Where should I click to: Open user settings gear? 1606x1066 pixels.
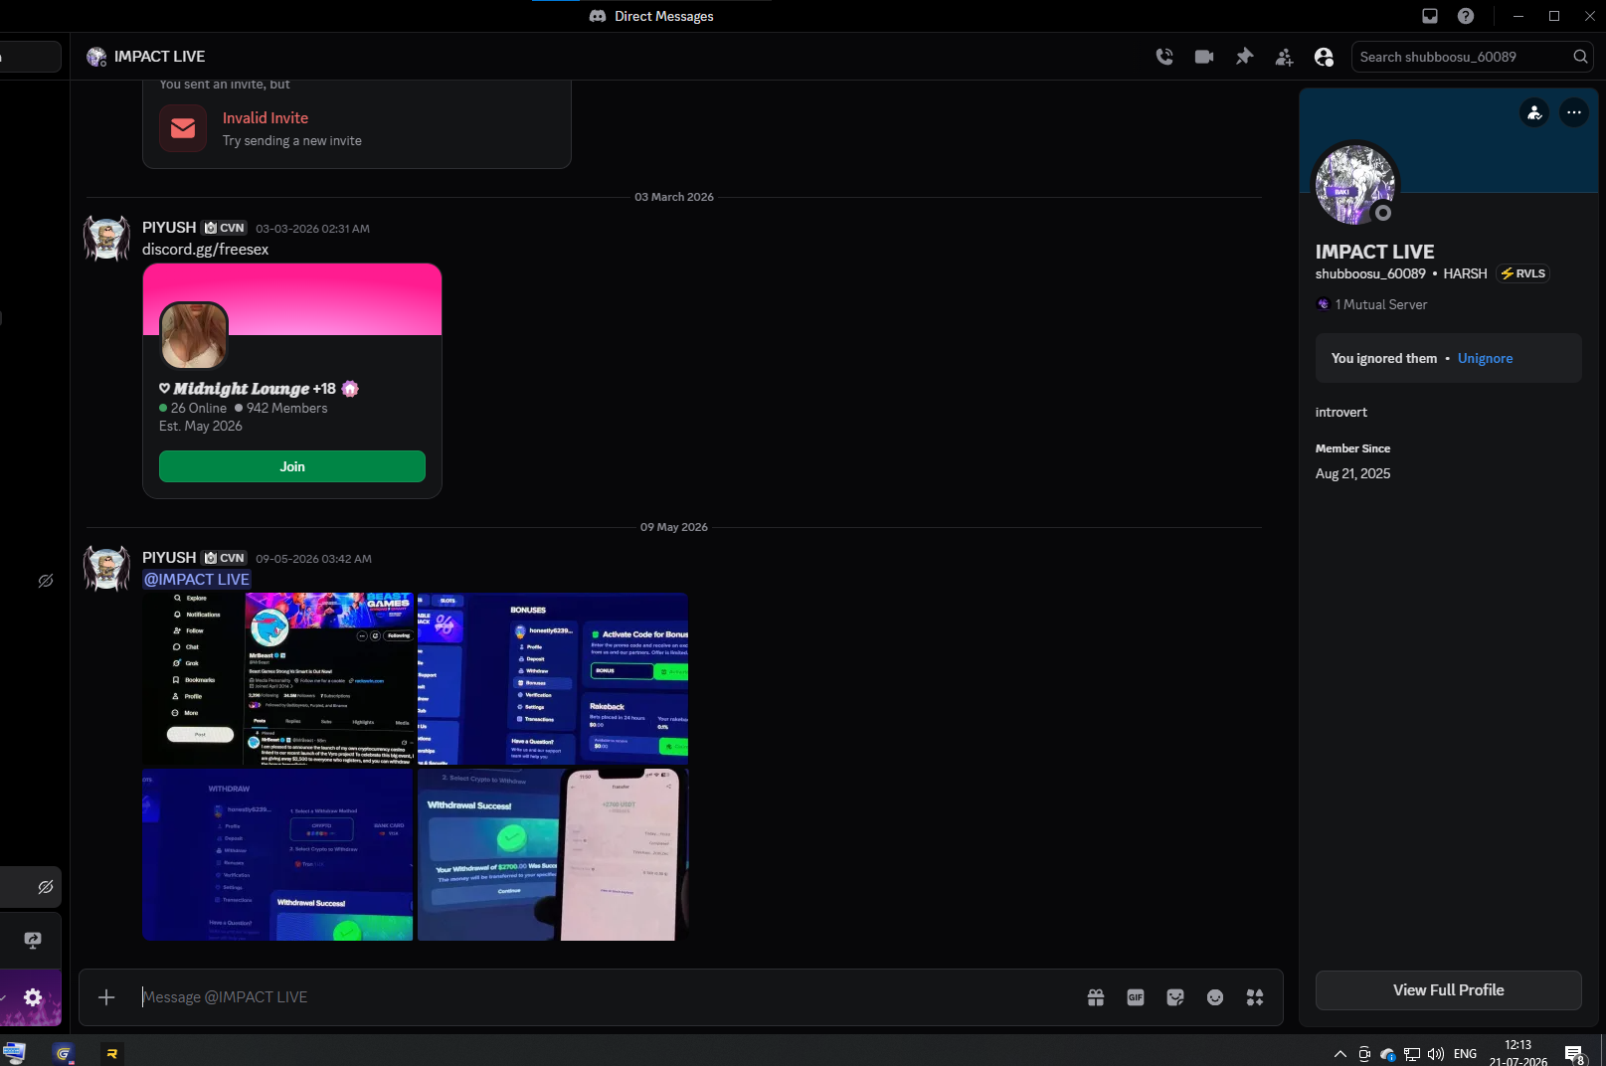tap(33, 997)
